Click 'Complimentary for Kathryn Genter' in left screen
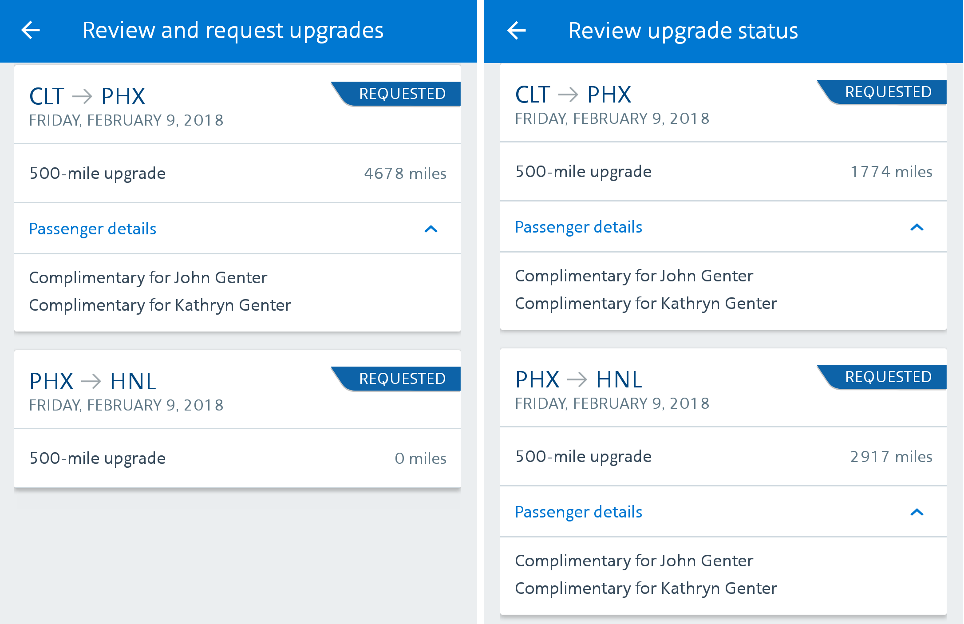 pos(160,305)
